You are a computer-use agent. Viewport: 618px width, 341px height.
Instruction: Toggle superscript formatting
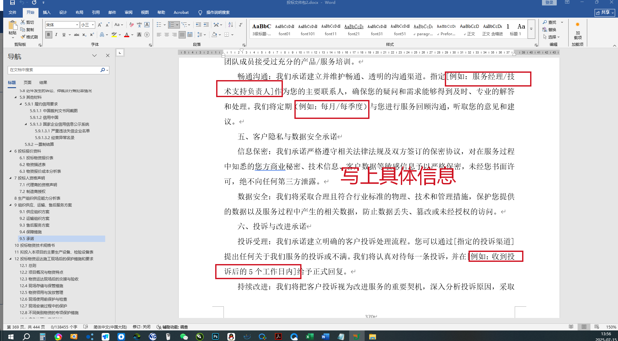tap(92, 35)
